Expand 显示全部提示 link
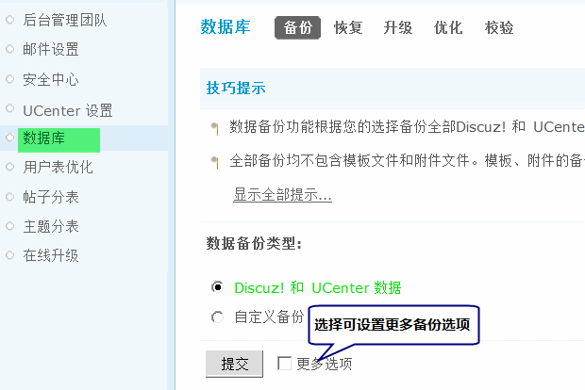 click(x=282, y=195)
